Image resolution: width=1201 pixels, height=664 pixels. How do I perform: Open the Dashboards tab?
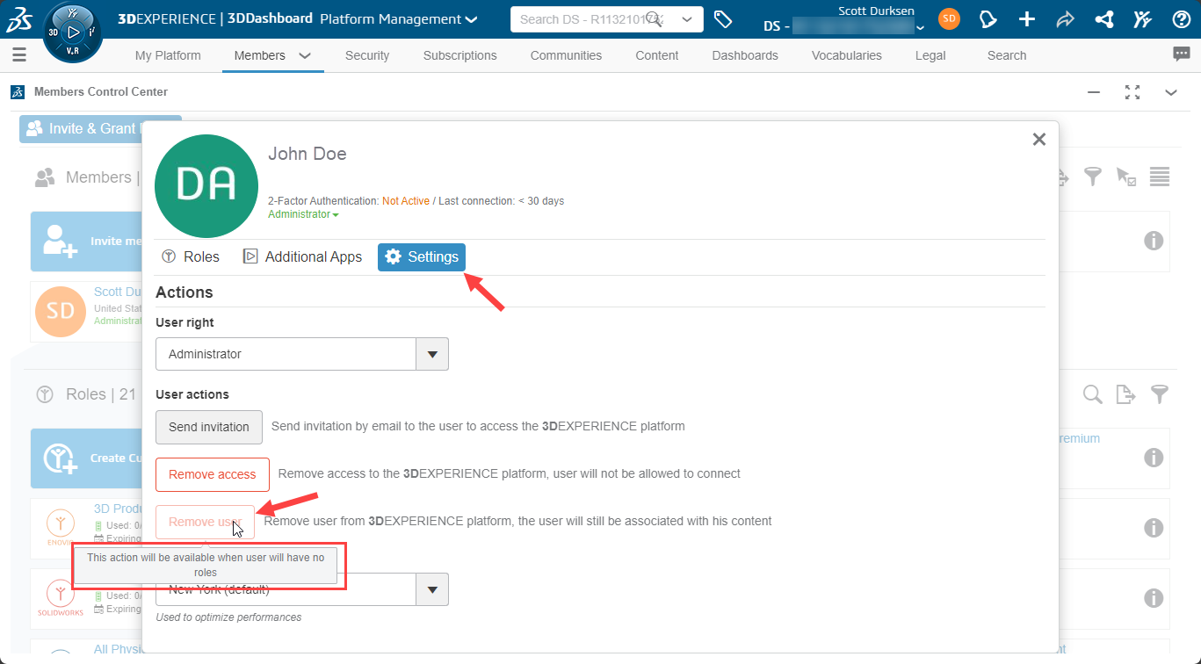[x=745, y=55]
